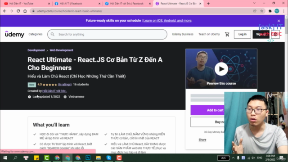Open the Chrome extensions puzzle icon

(270, 11)
